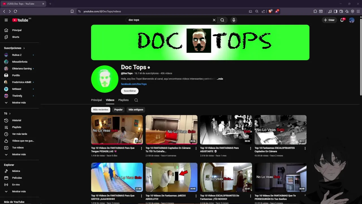Click the YouTube logo
This screenshot has height=204, width=362.
(x=20, y=20)
